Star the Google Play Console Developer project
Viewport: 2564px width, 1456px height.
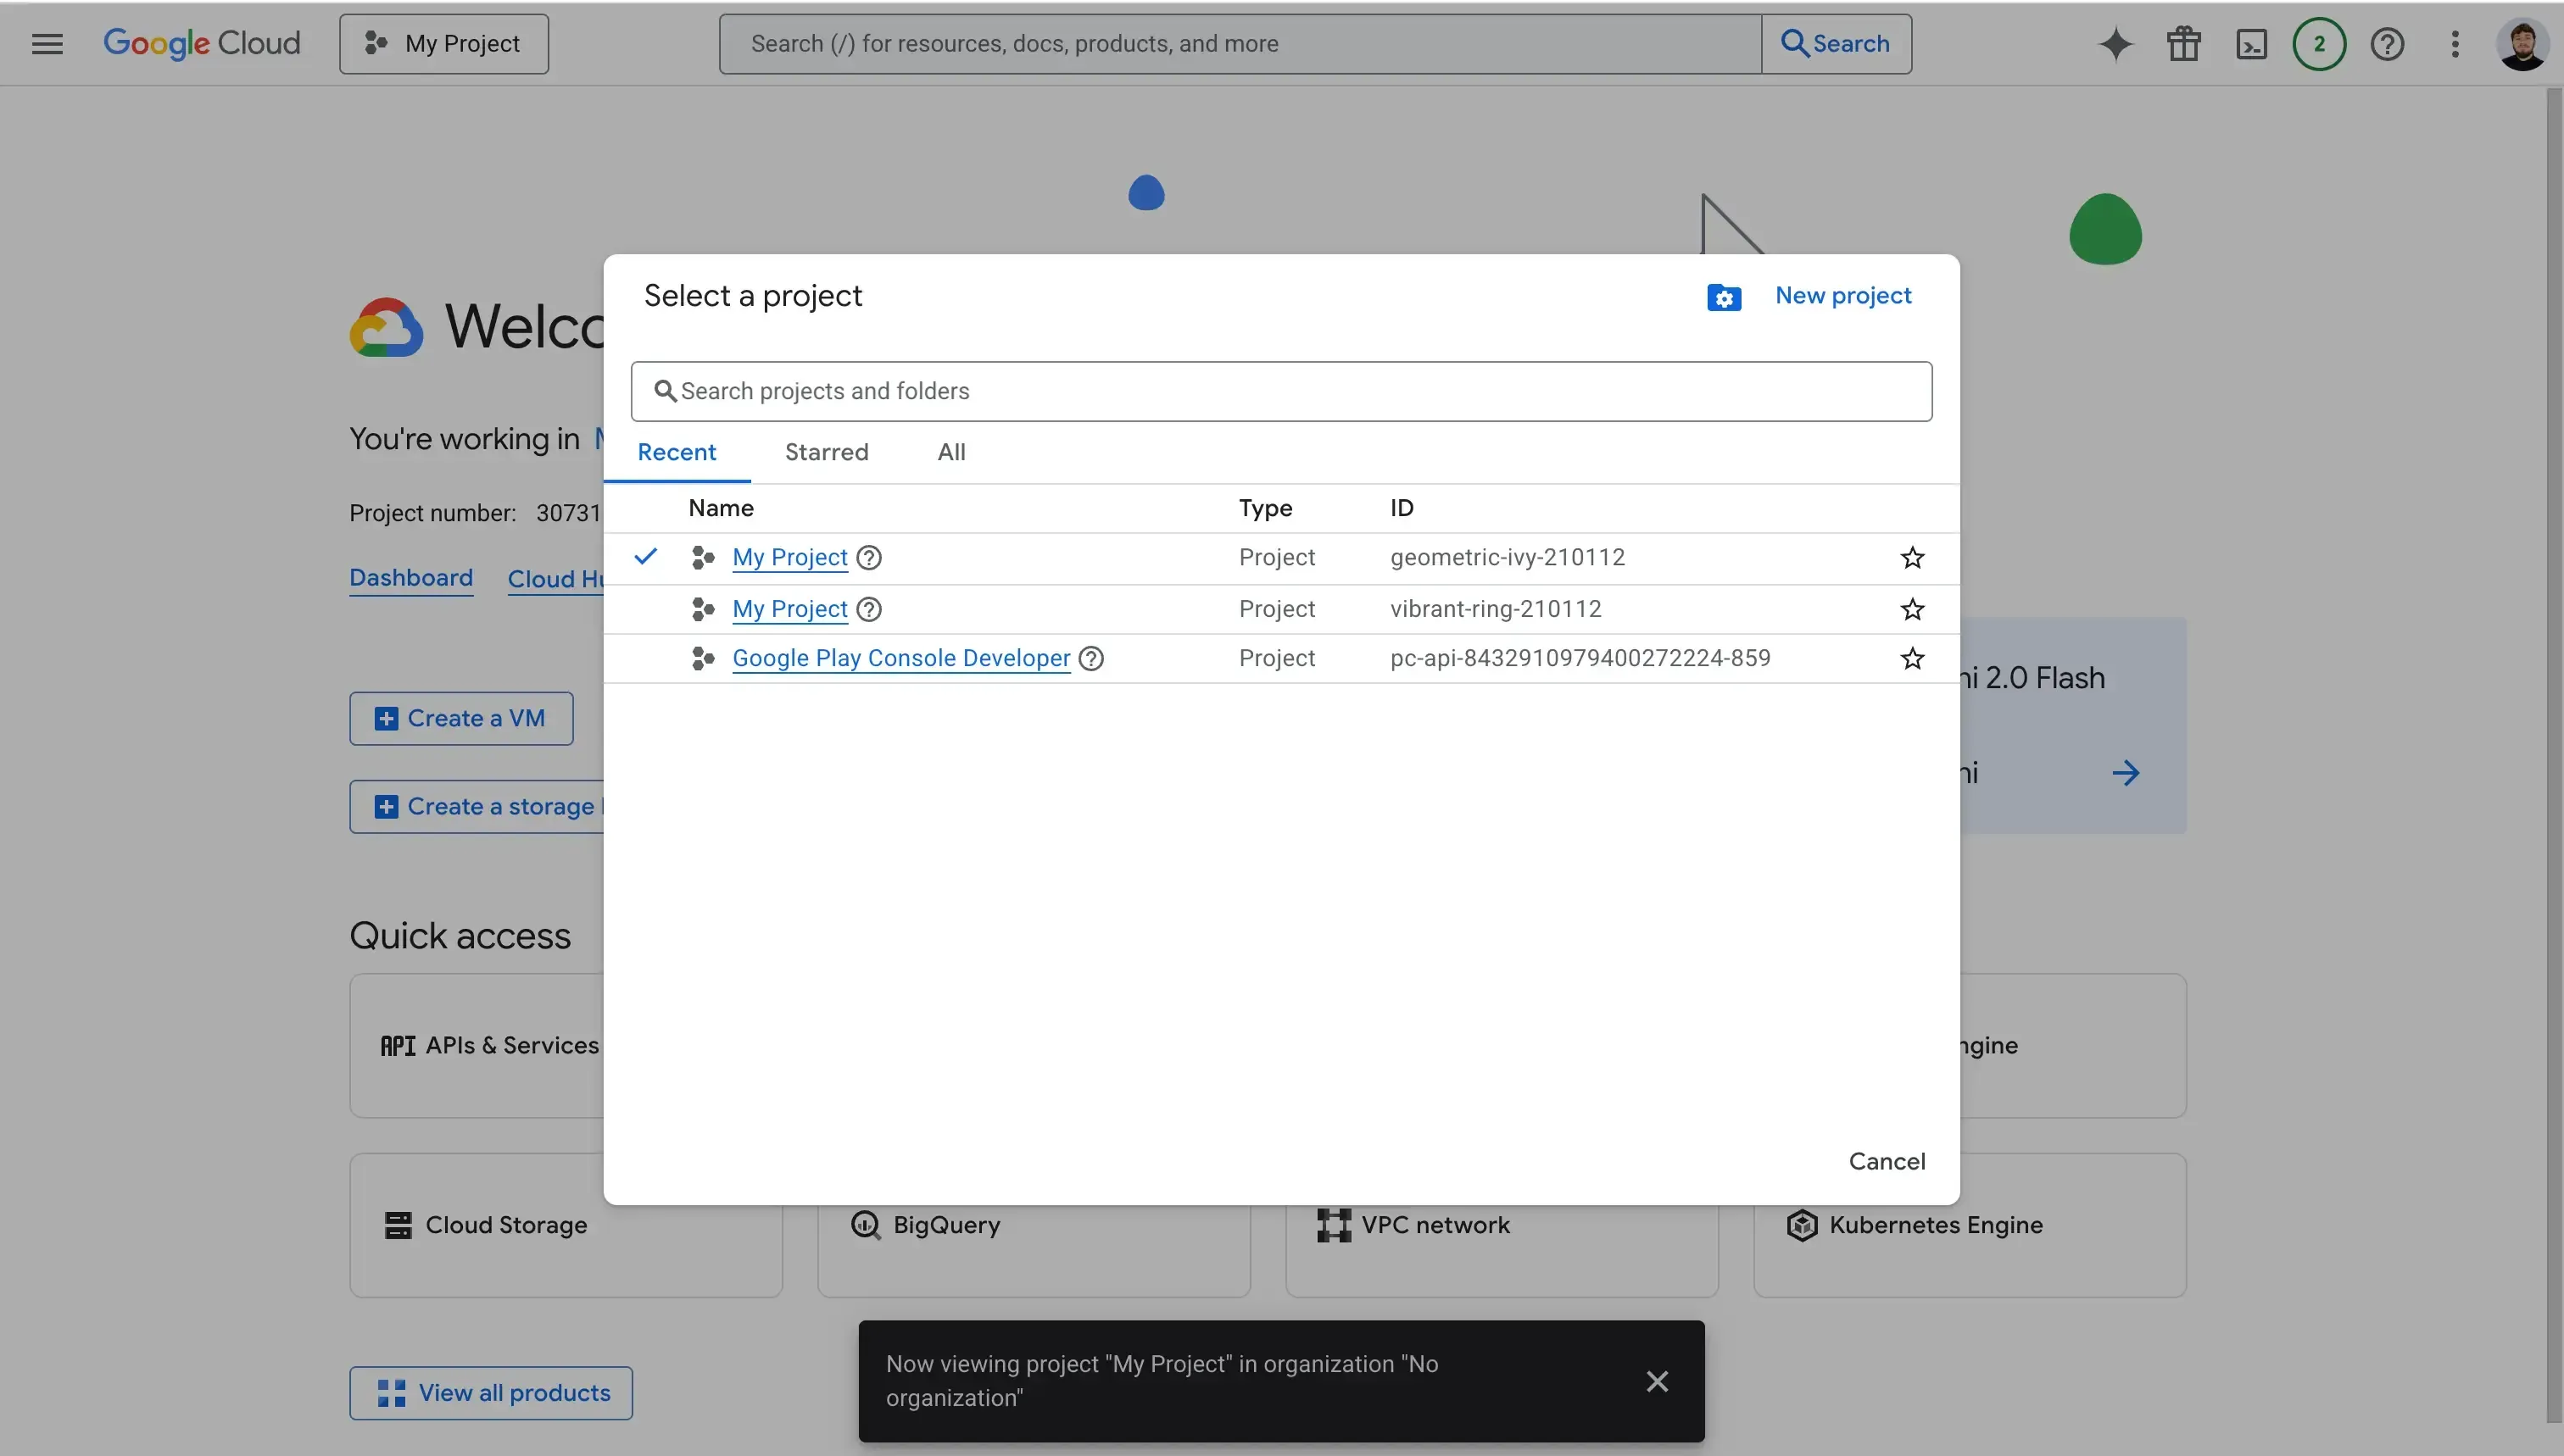pyautogui.click(x=1912, y=658)
